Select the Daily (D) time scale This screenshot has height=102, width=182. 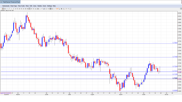point(30,9)
